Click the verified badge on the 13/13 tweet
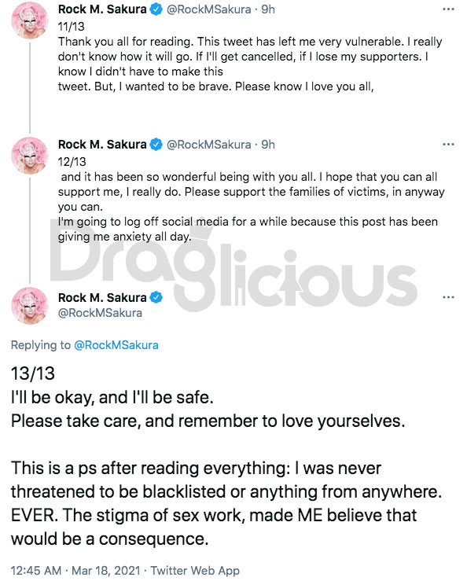The width and height of the screenshot is (467, 581). click(x=156, y=297)
